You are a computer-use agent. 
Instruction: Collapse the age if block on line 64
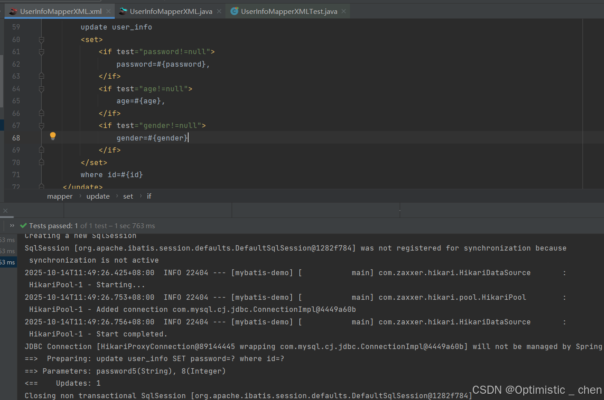pos(42,89)
